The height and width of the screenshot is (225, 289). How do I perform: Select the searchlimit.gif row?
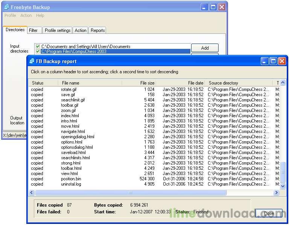[154, 100]
